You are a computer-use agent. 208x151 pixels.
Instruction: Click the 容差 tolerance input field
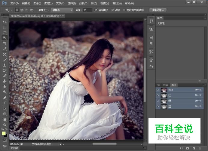(x=87, y=10)
